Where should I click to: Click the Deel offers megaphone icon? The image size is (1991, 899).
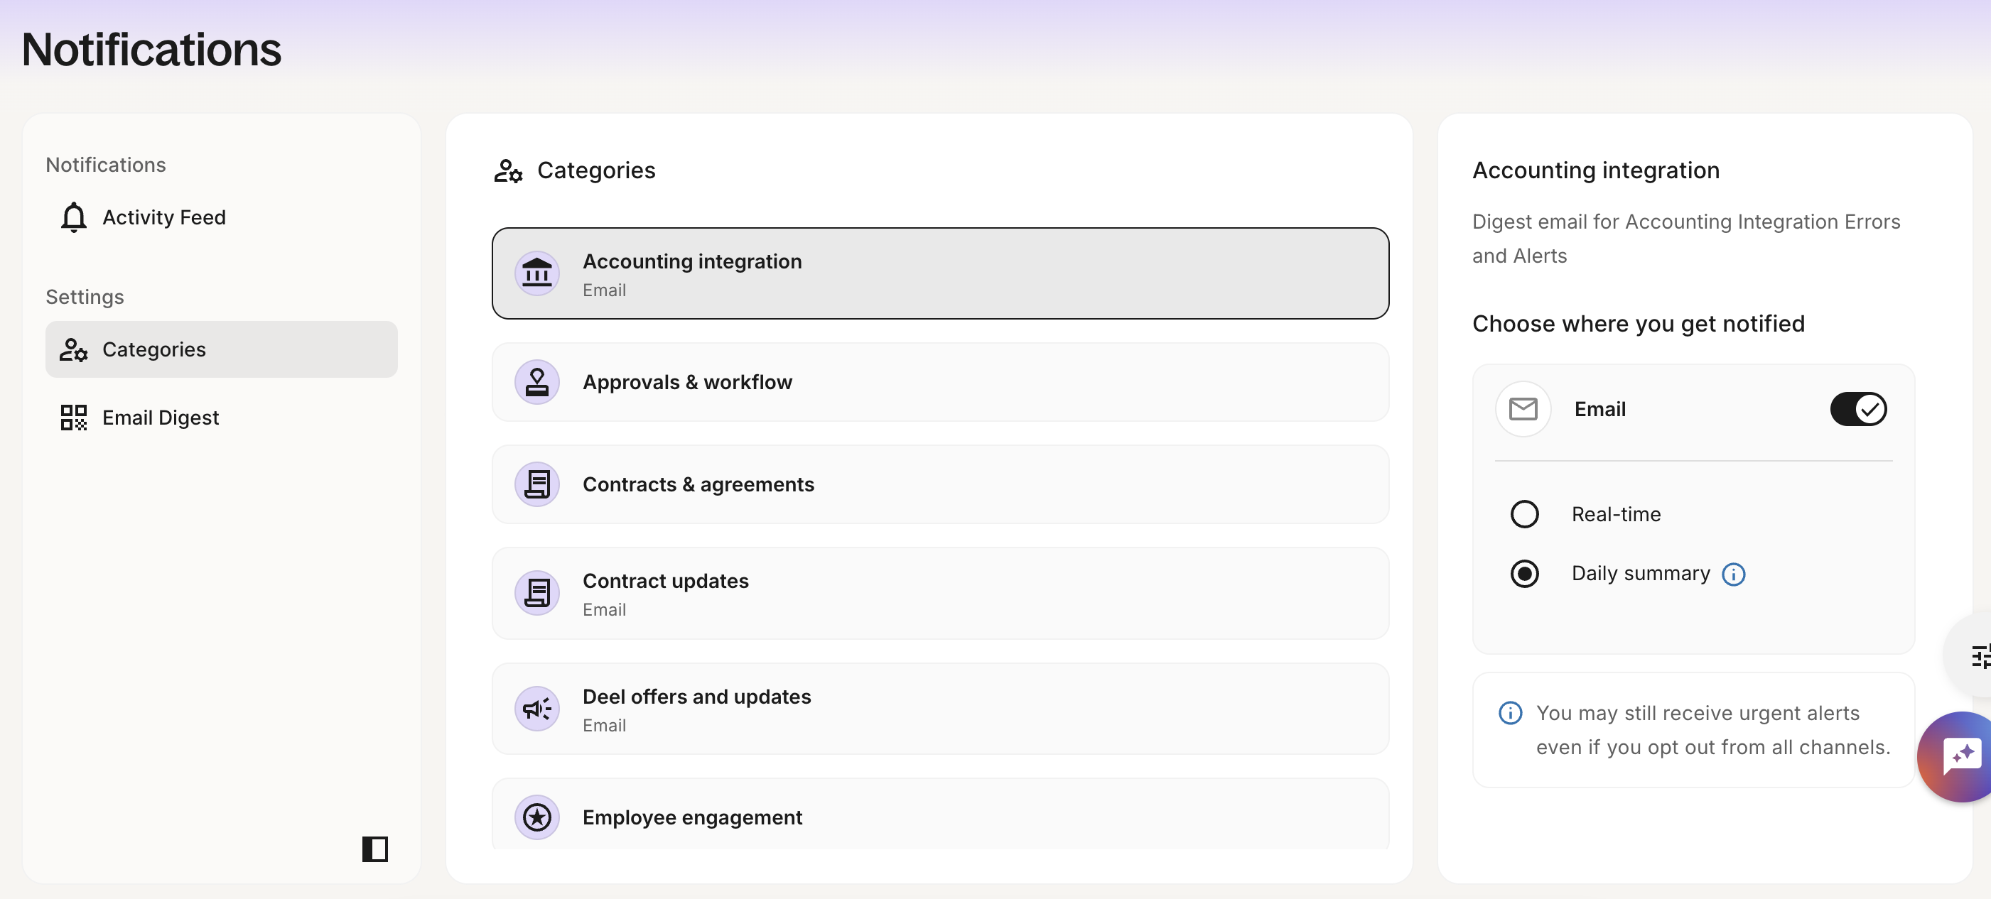pyautogui.click(x=536, y=708)
